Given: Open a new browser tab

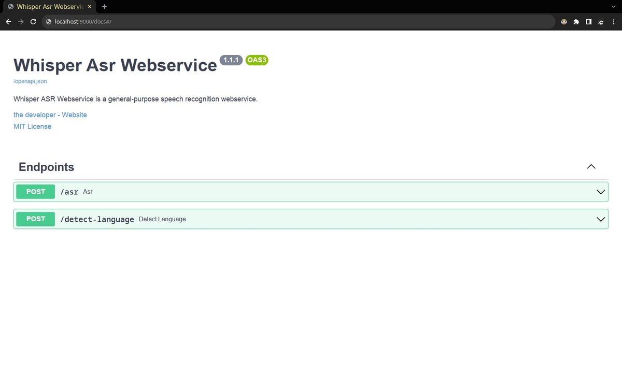Looking at the screenshot, I should [x=104, y=7].
